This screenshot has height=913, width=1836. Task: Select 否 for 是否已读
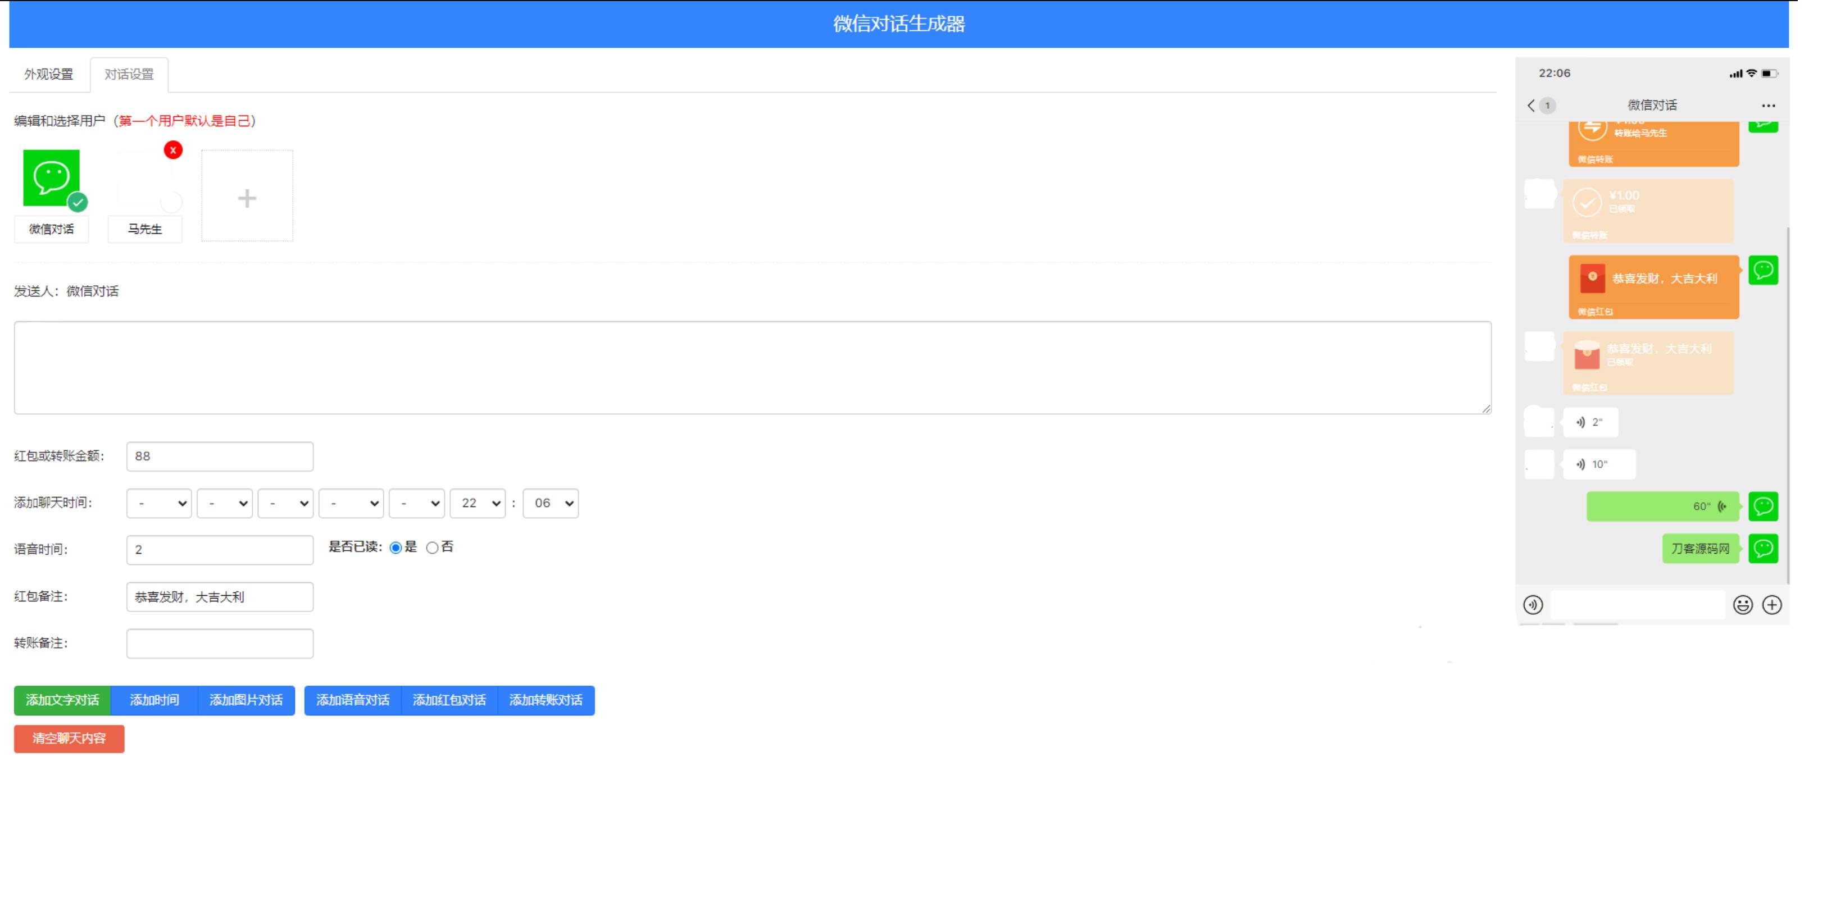[432, 547]
